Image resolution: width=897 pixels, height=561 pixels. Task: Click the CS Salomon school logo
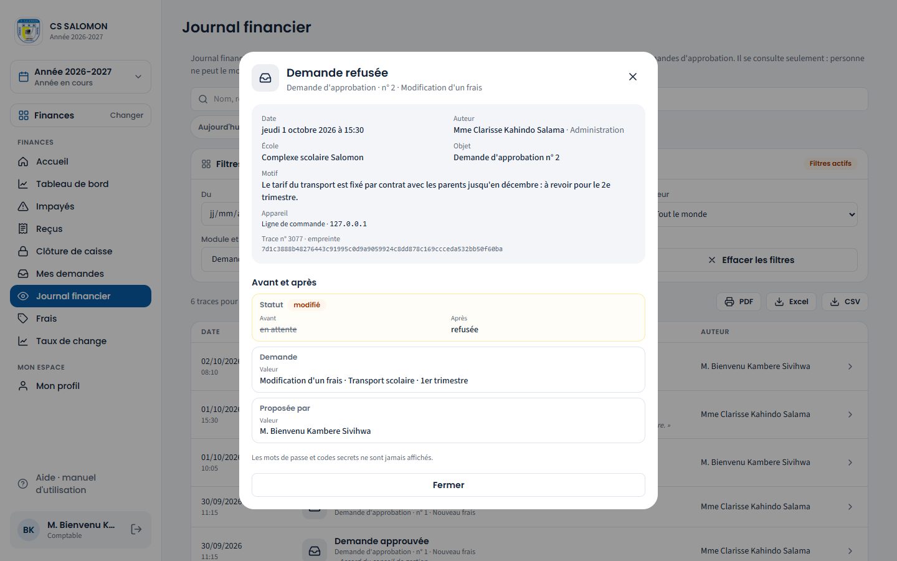tap(28, 31)
